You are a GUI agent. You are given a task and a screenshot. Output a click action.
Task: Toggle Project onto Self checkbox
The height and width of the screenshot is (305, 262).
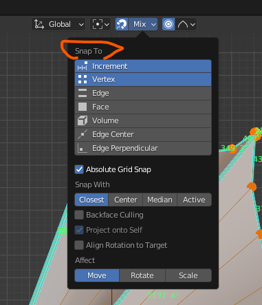[x=79, y=230]
